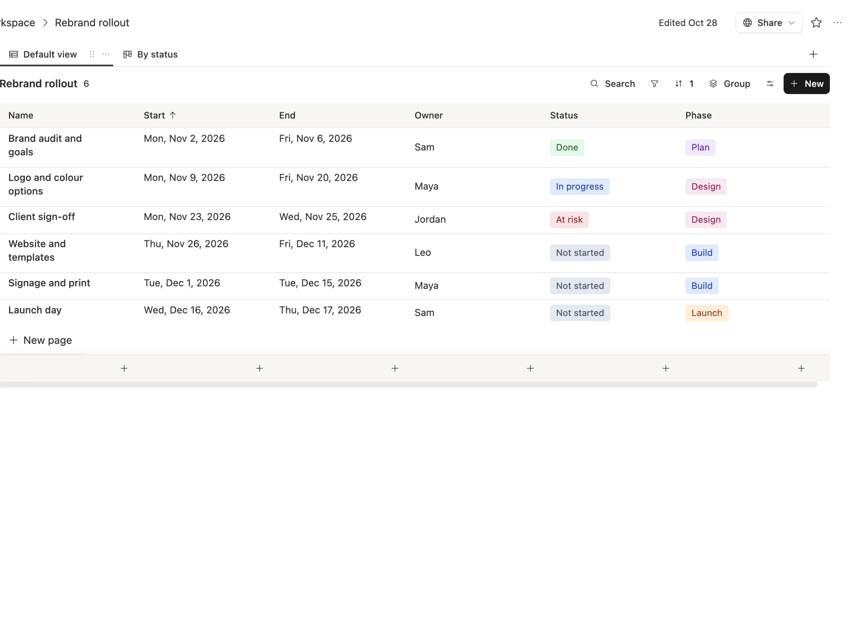The width and height of the screenshot is (866, 617).
Task: Click end date Wed, Nov 25, 2026
Action: coord(323,216)
